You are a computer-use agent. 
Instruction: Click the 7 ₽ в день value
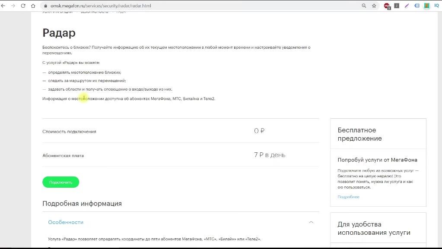(270, 155)
